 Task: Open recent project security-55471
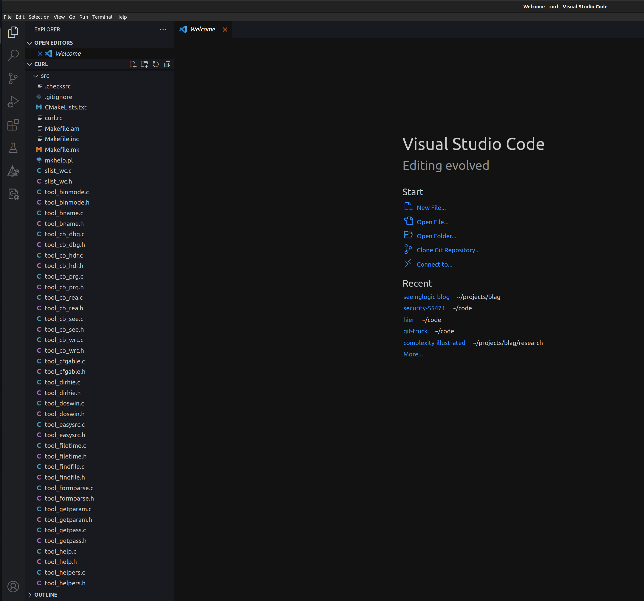[x=424, y=308]
